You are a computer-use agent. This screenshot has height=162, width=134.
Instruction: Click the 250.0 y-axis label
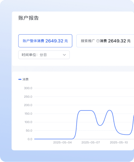coord(28,97)
